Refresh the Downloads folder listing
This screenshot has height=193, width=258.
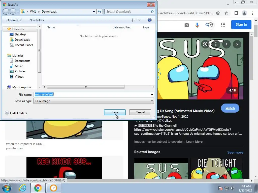point(100,12)
